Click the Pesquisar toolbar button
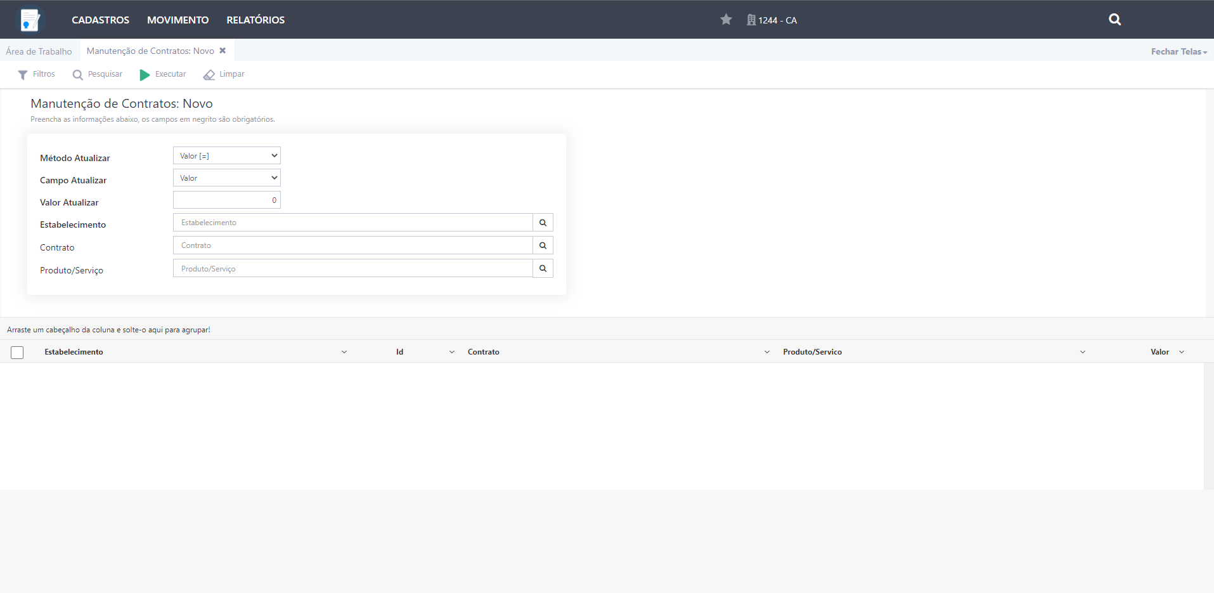 click(x=98, y=74)
